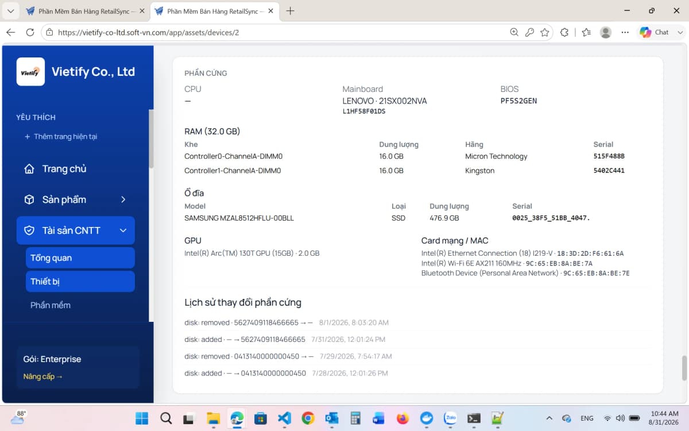The height and width of the screenshot is (431, 689).
Task: Open Zalo from the taskbar
Action: coord(450,418)
